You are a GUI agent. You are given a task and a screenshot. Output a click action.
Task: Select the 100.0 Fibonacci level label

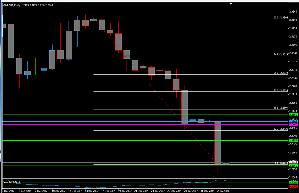click(280, 18)
